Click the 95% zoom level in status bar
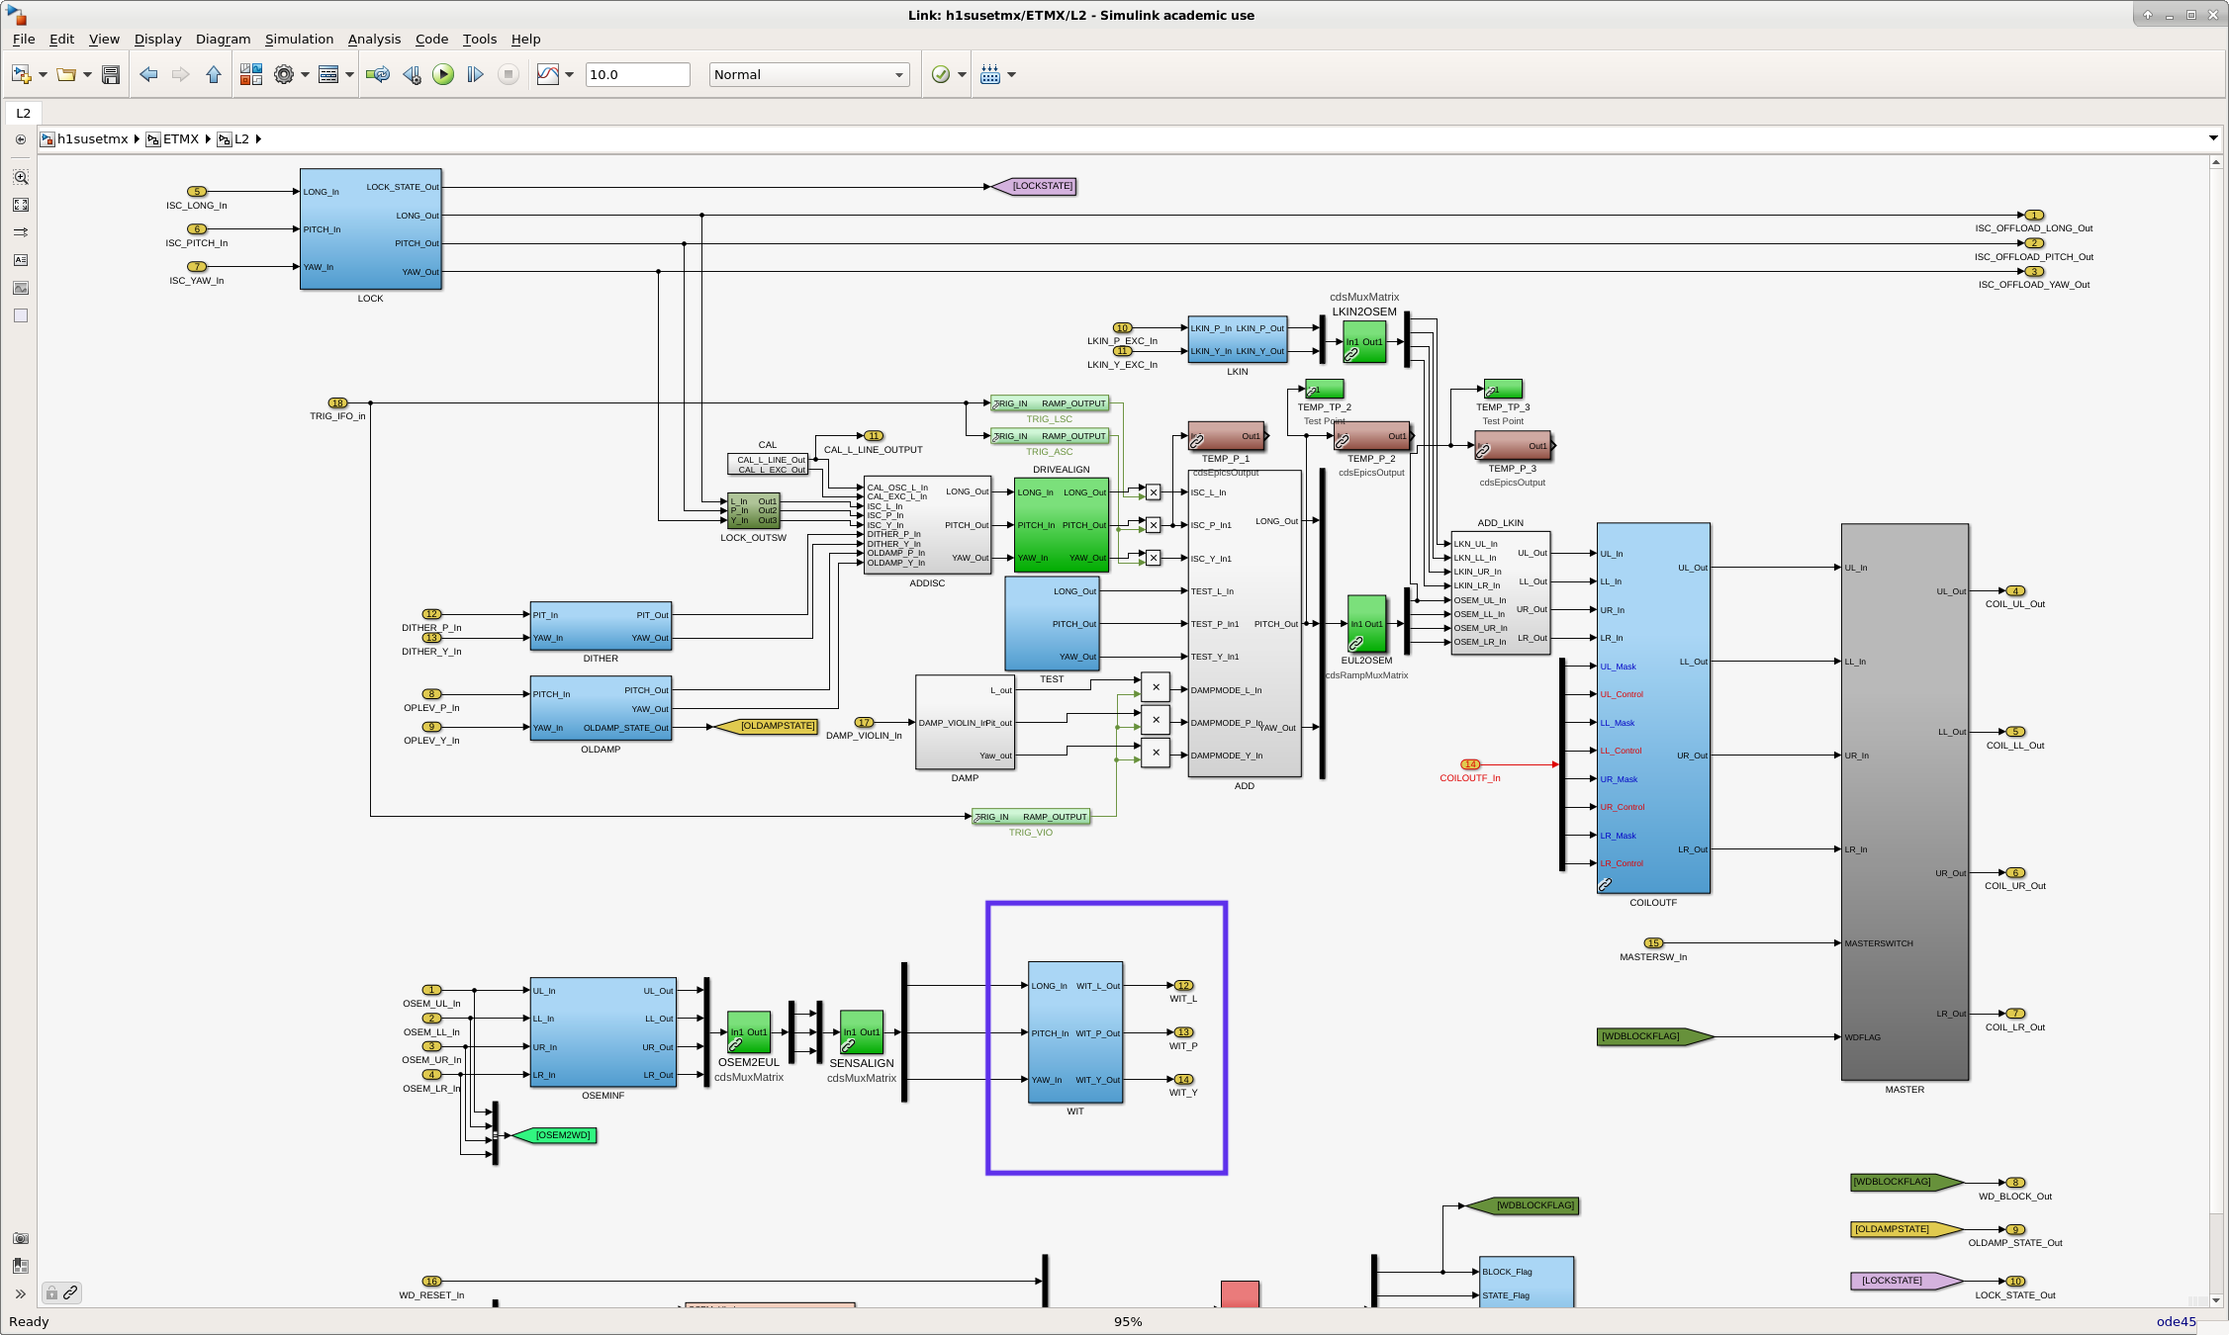 pos(1128,1321)
